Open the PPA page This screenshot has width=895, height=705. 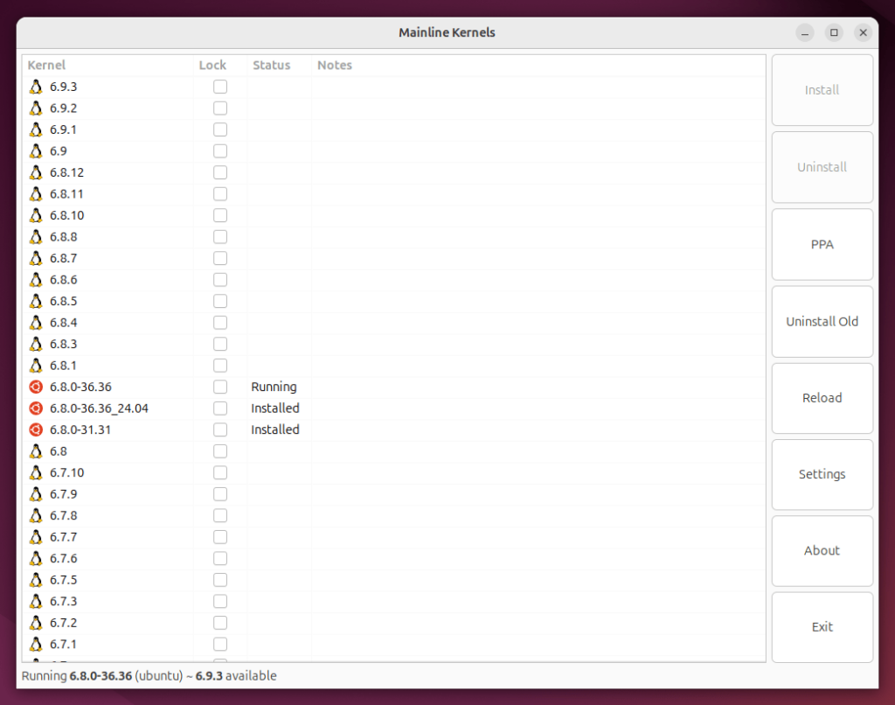tap(822, 245)
